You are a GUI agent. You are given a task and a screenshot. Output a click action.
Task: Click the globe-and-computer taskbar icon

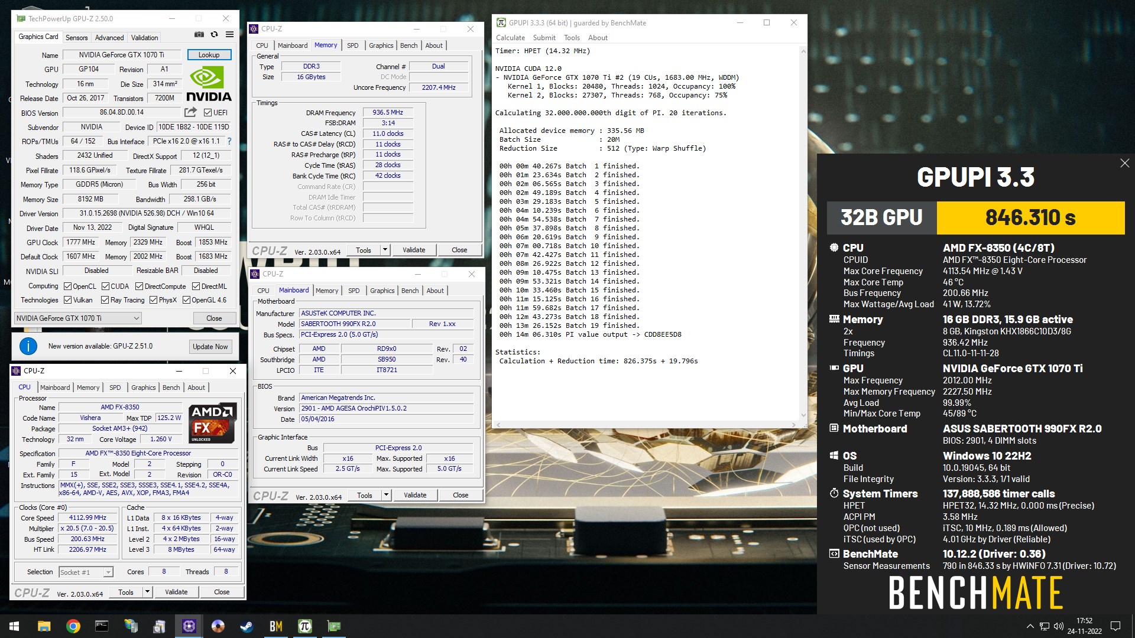coord(131,626)
